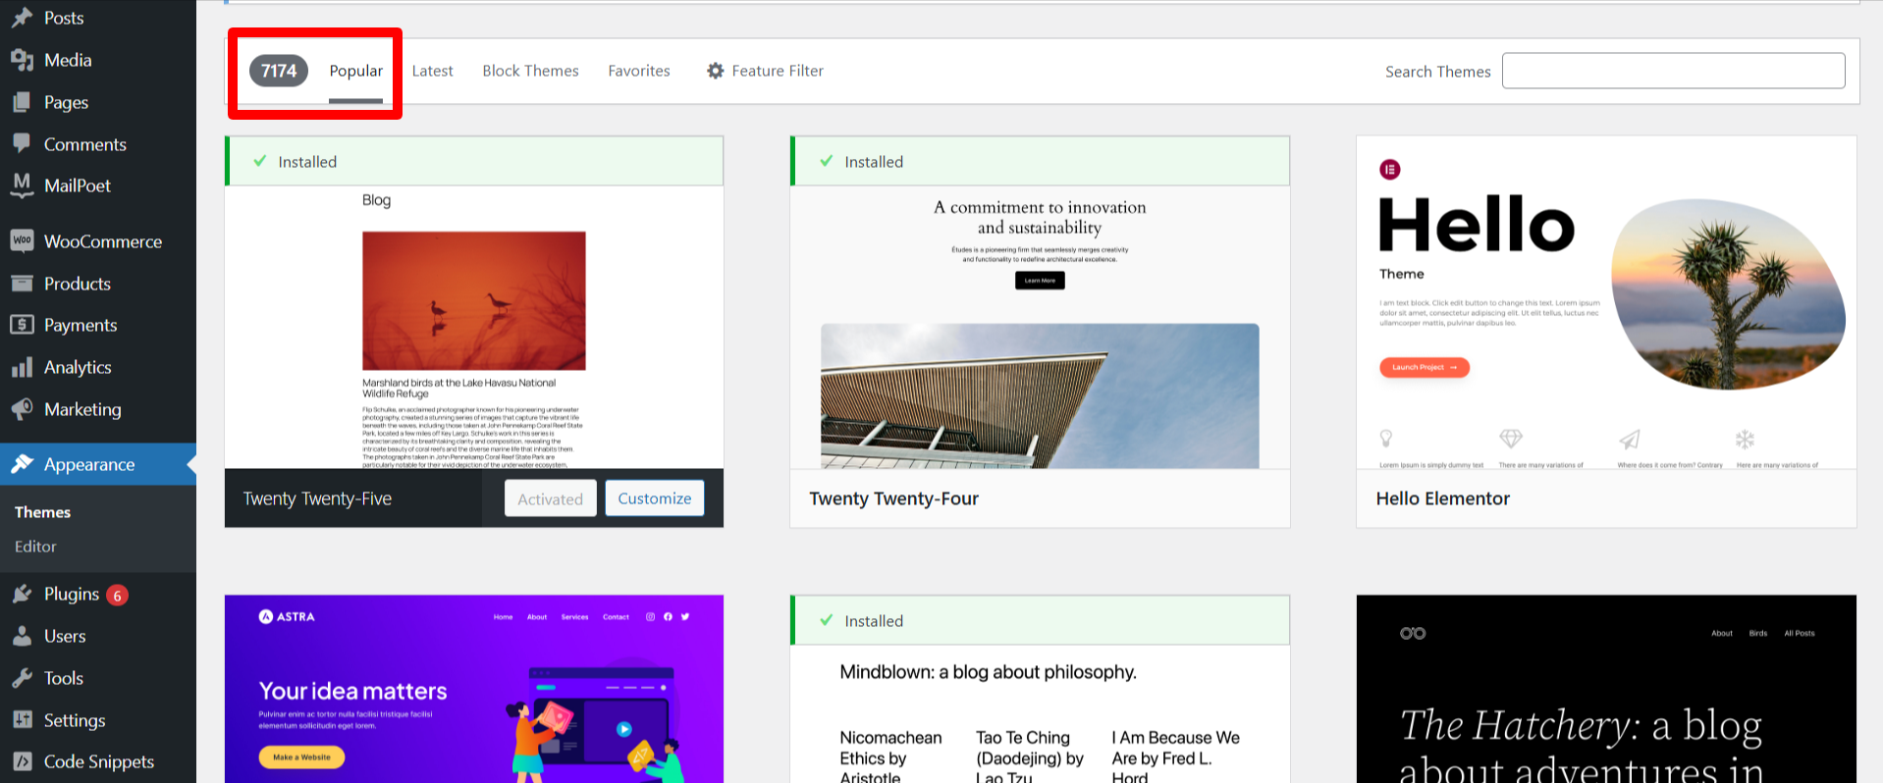
Task: Click the Activated button on Twenty Twenty-Five
Action: (550, 498)
